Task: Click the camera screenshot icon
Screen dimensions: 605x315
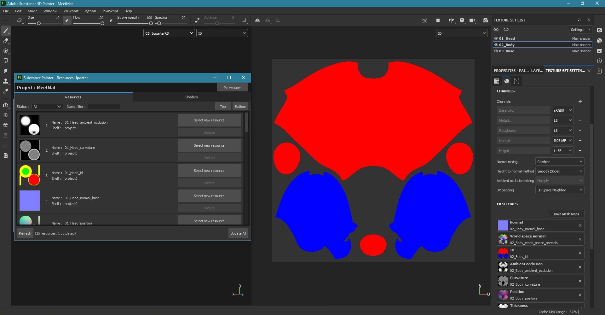Action: coord(486,20)
